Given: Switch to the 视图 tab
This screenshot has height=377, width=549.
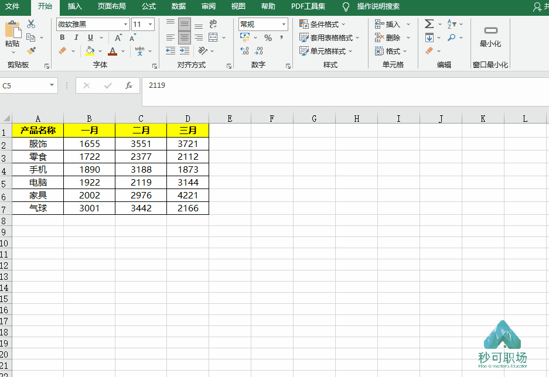Looking at the screenshot, I should (x=238, y=6).
